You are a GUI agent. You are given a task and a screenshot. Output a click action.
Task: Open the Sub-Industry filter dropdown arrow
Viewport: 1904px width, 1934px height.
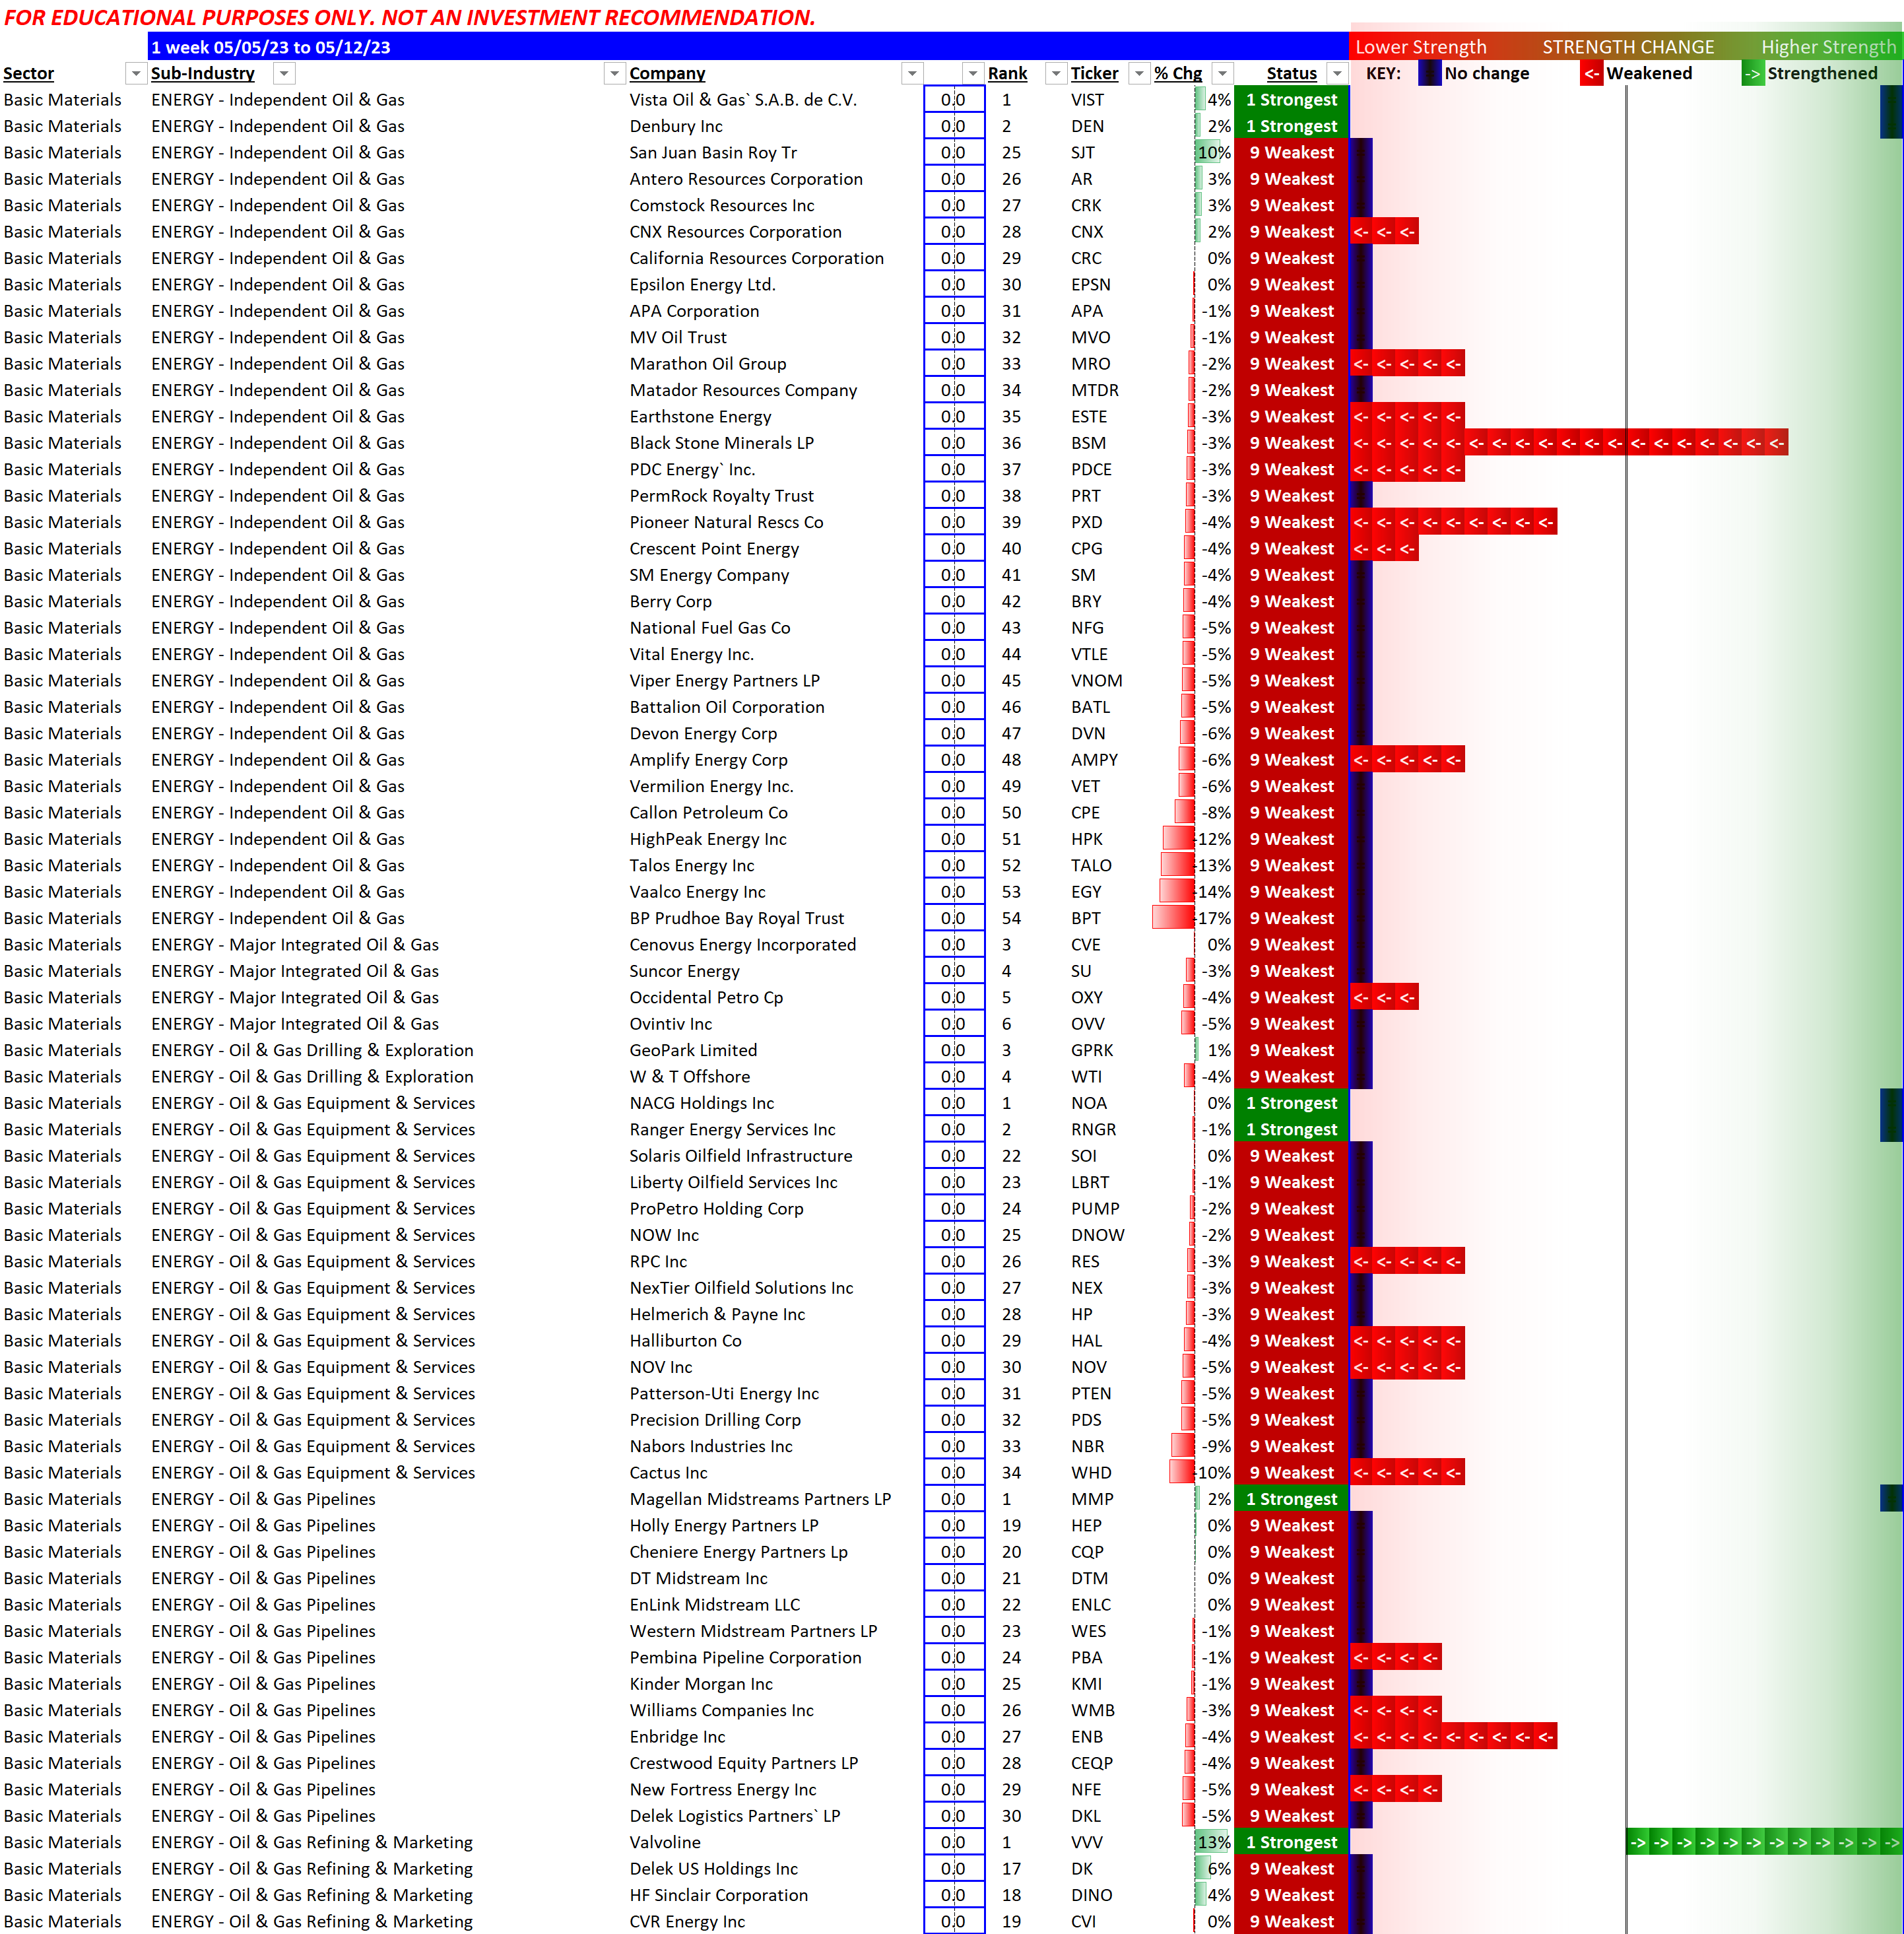[284, 73]
